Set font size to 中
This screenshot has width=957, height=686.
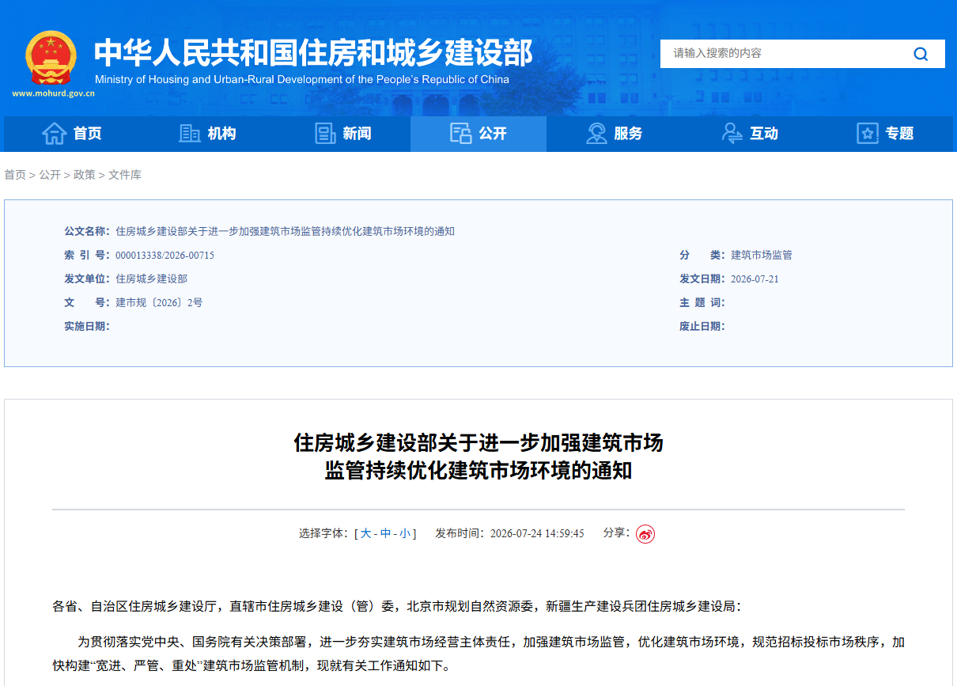[x=385, y=534]
